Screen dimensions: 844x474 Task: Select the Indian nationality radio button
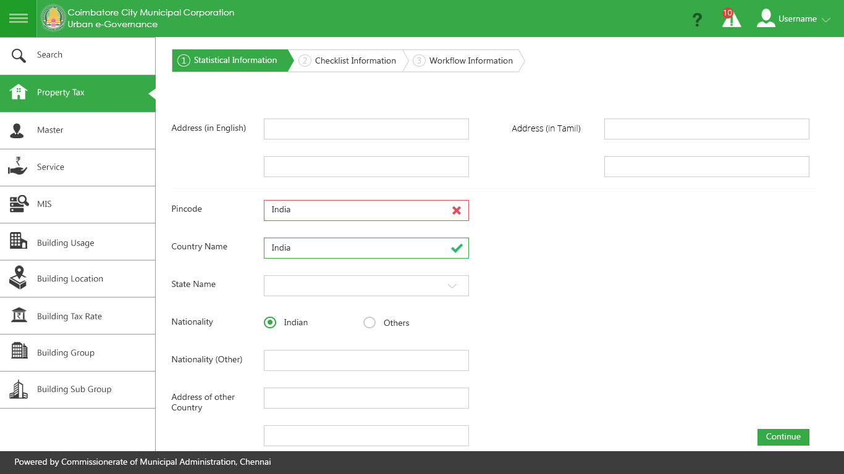(x=270, y=322)
